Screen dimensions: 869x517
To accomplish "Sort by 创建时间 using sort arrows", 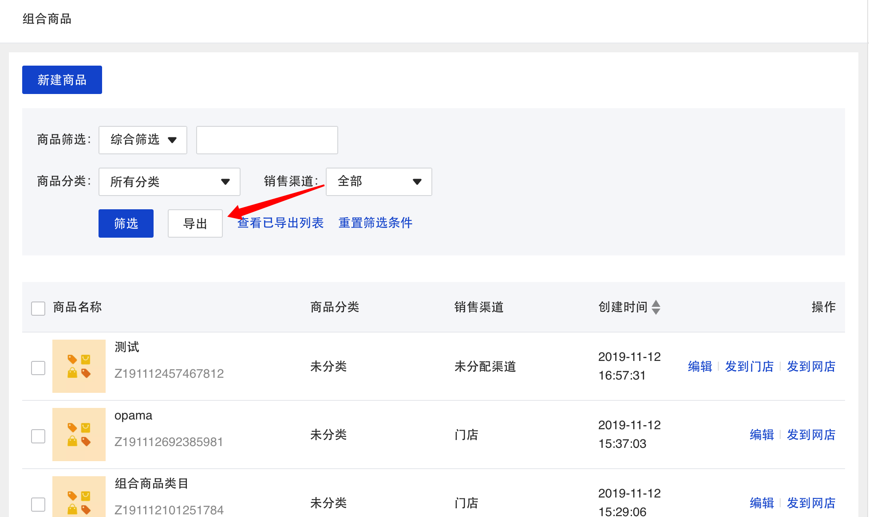I will (656, 307).
